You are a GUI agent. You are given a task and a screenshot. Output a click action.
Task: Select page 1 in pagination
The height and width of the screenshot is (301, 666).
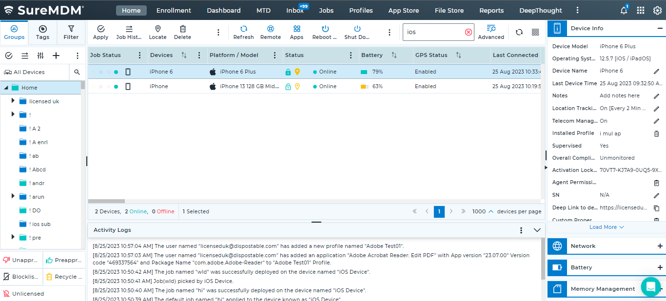[439, 211]
